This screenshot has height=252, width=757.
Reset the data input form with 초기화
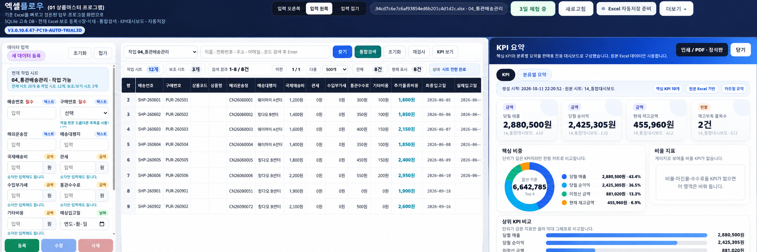click(80, 53)
